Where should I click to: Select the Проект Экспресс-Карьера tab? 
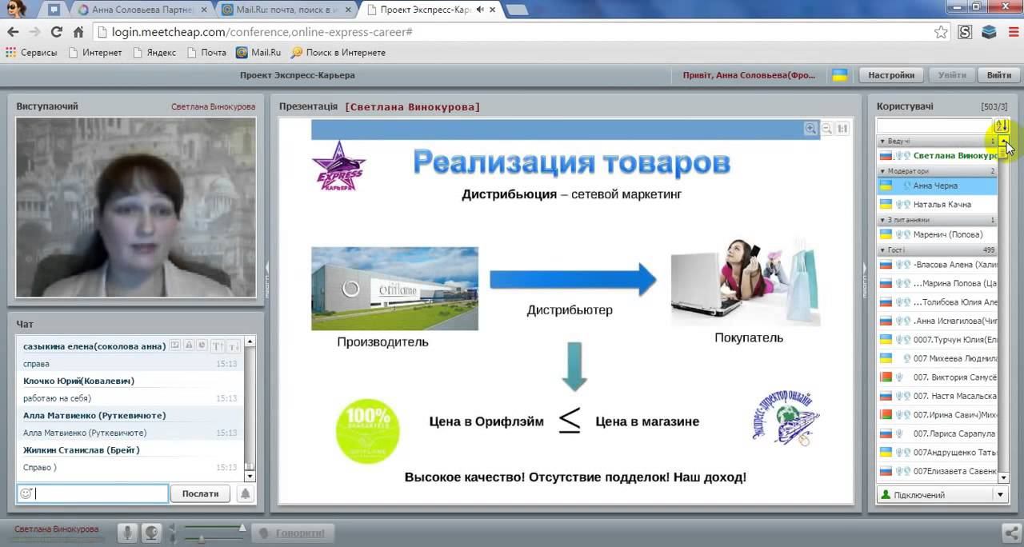[430, 10]
